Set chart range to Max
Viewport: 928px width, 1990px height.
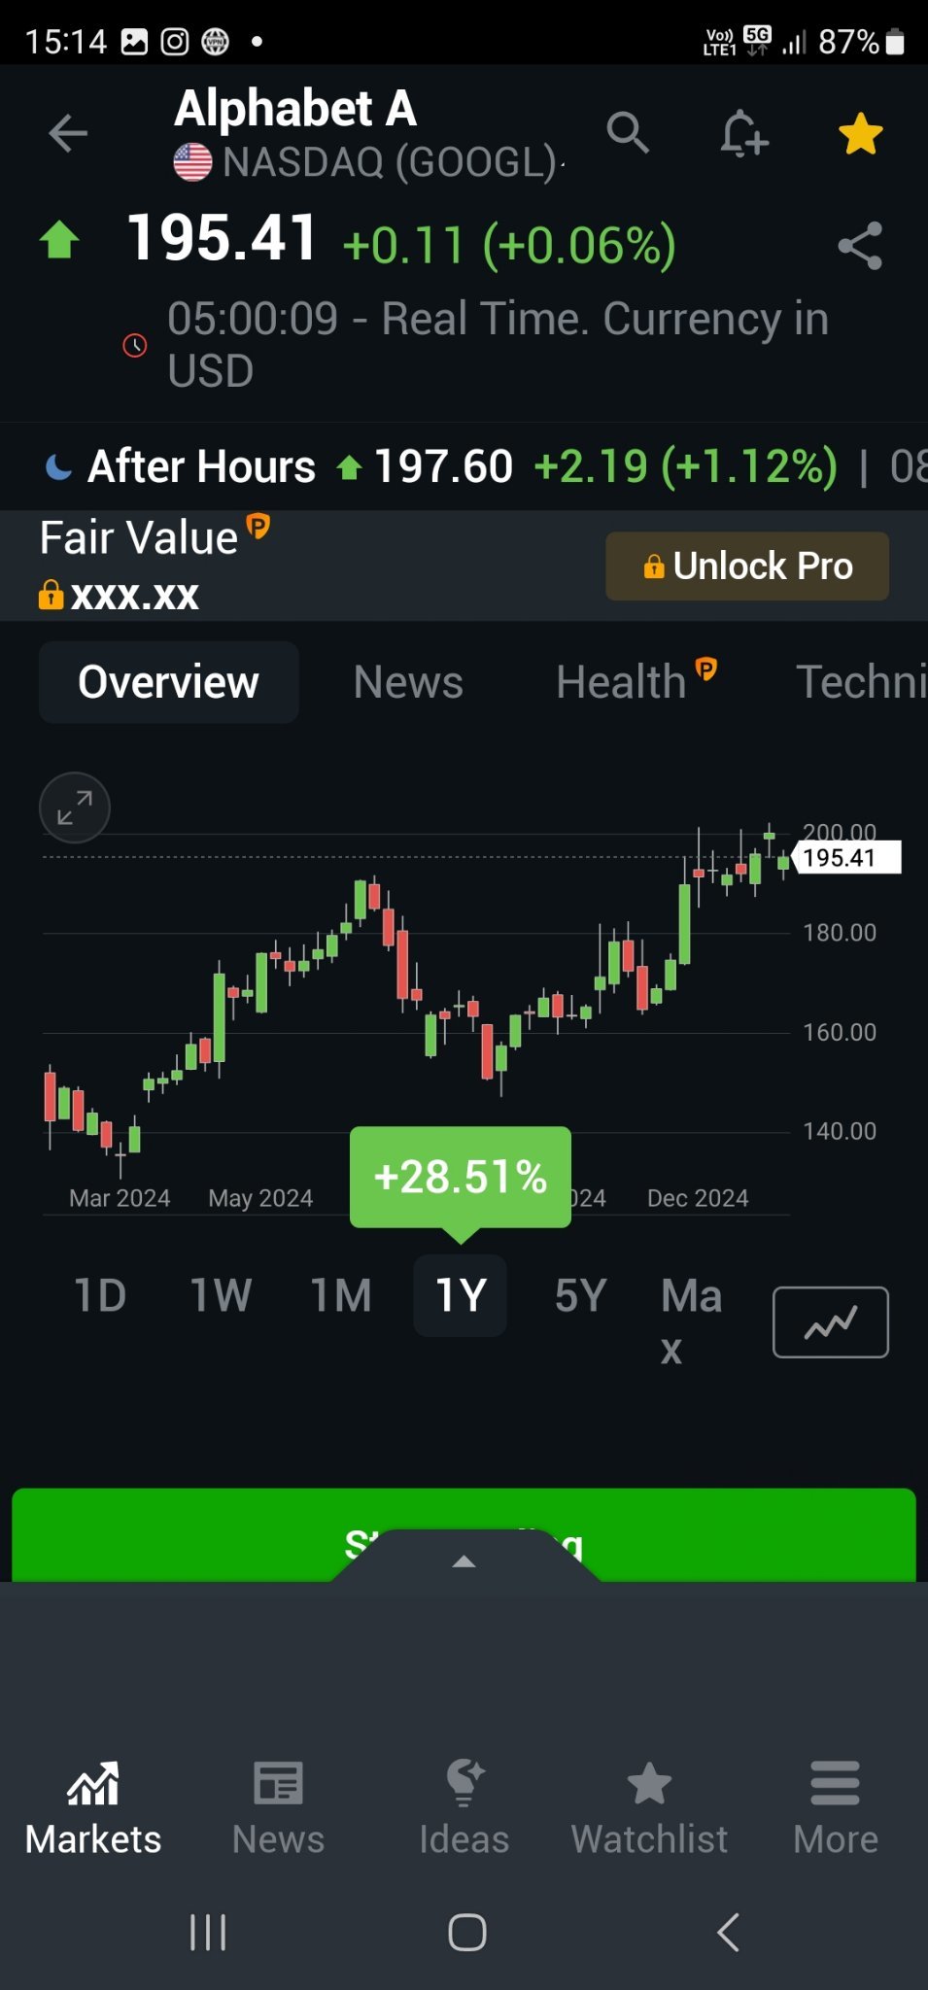pyautogui.click(x=691, y=1321)
